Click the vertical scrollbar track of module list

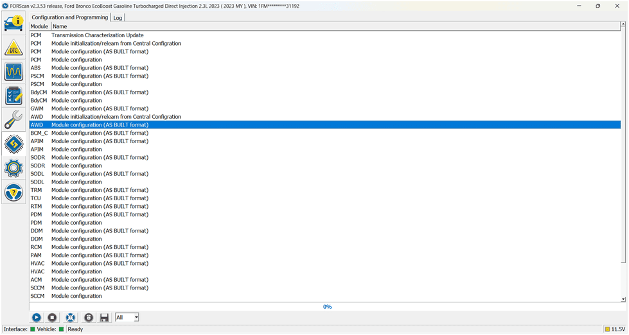pos(623,280)
